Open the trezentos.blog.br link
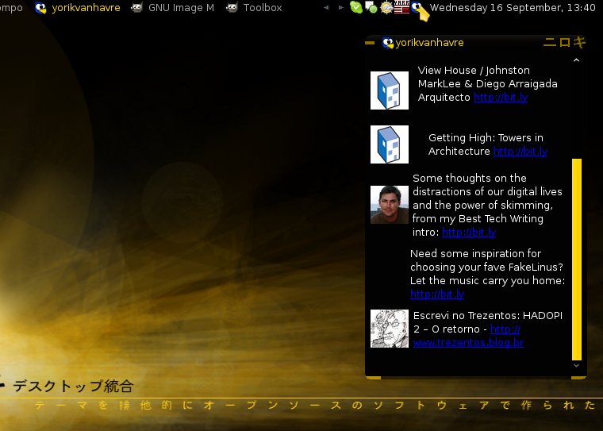This screenshot has height=431, width=603. 468,343
